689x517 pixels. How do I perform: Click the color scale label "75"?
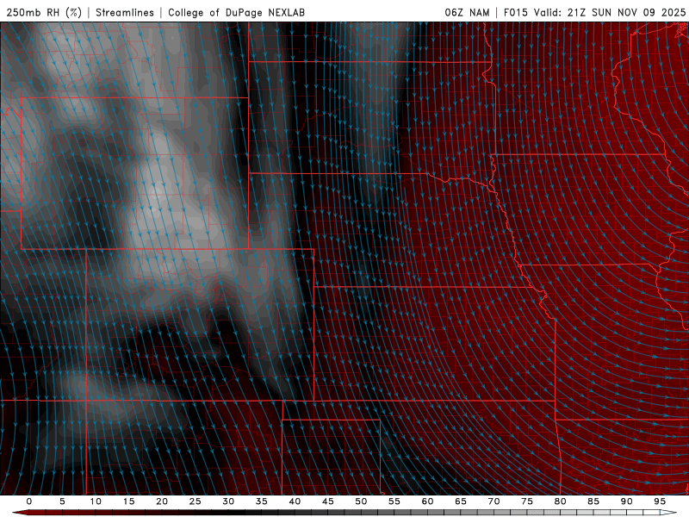click(527, 501)
